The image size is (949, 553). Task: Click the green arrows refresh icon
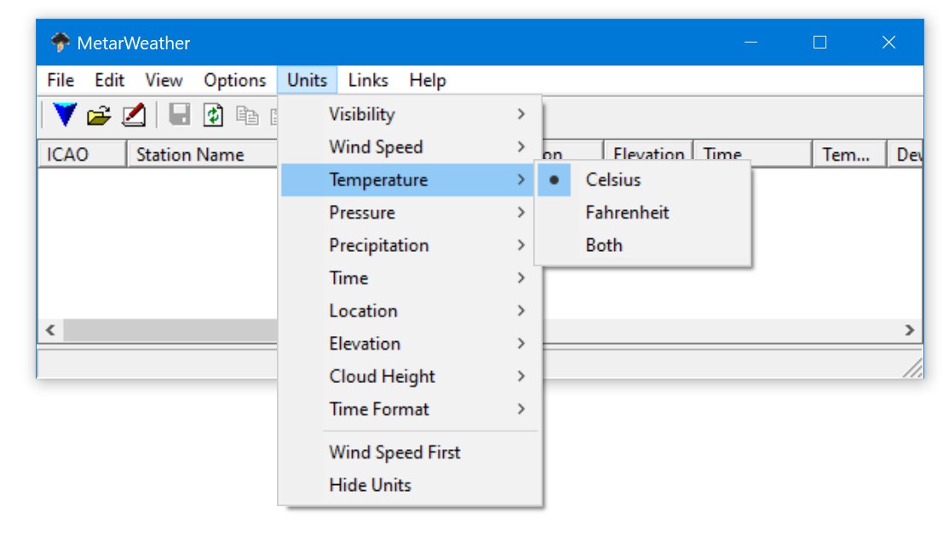point(213,115)
